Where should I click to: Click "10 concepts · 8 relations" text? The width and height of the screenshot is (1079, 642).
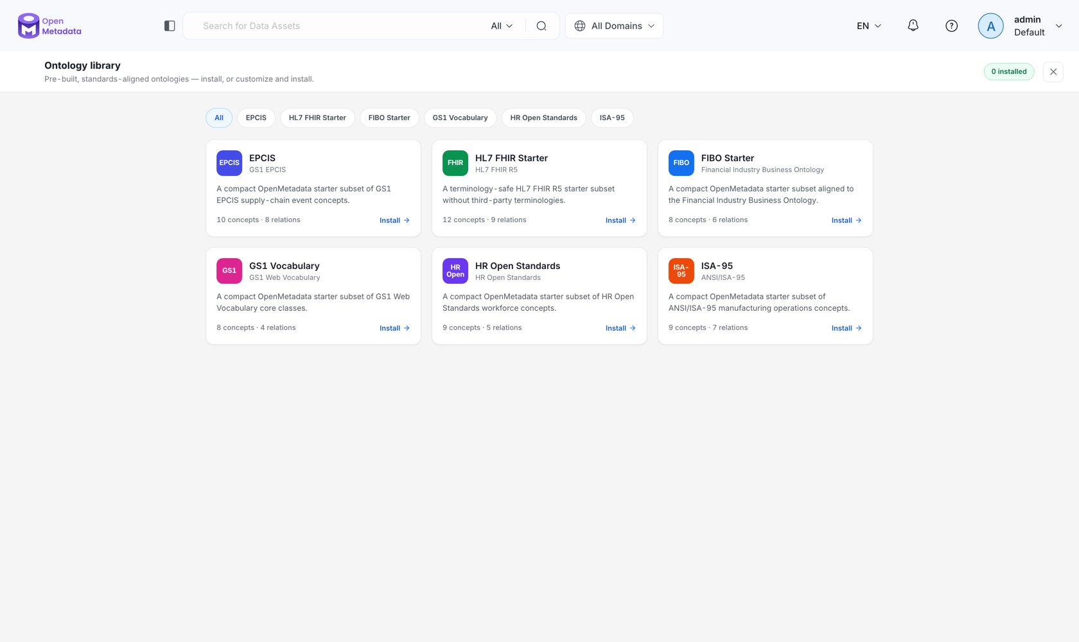[258, 220]
